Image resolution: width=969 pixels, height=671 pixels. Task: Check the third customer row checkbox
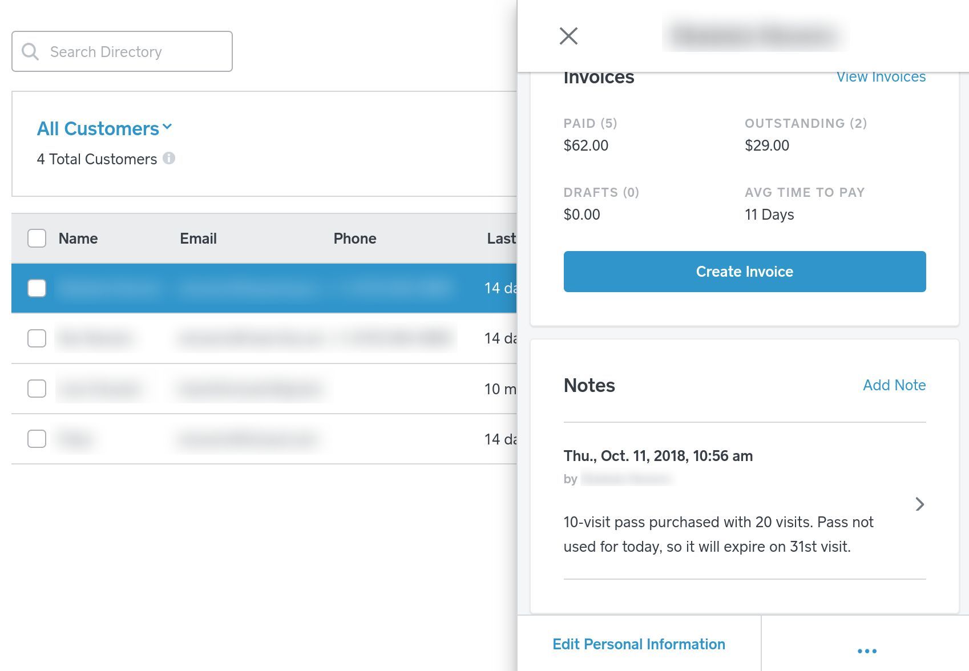tap(37, 389)
